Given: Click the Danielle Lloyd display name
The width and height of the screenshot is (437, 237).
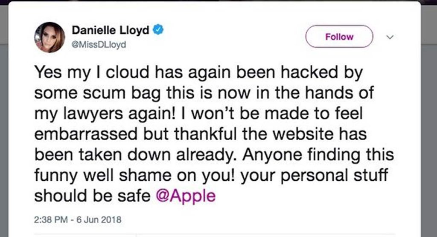Looking at the screenshot, I should 111,30.
